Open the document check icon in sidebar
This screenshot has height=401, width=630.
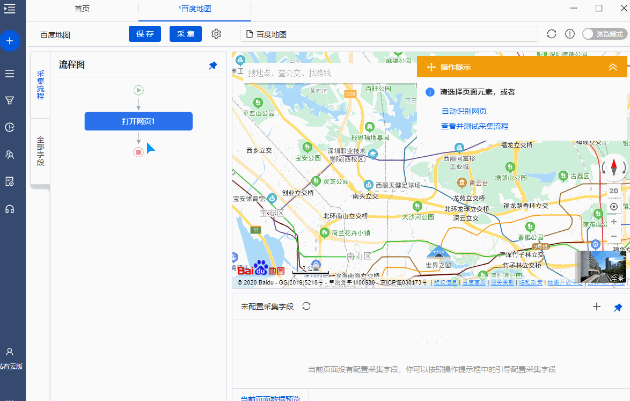[10, 181]
